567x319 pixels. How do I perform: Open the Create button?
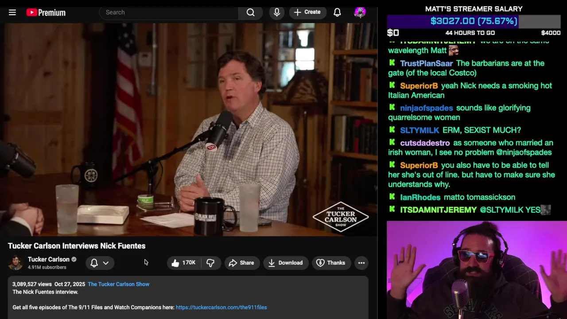[307, 12]
